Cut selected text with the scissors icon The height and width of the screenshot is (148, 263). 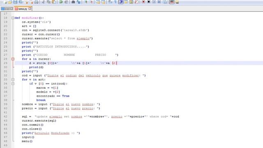[x=44, y=2]
